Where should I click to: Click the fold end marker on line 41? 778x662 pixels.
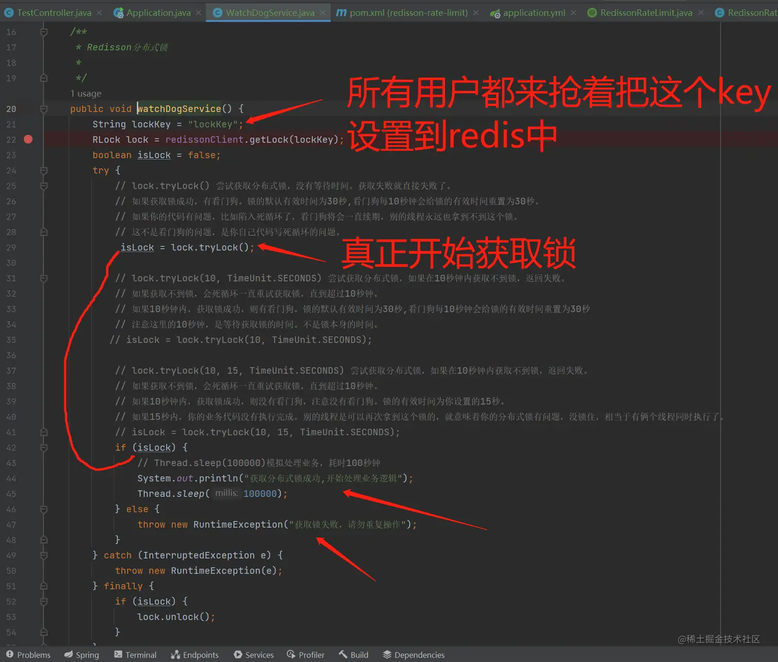(x=44, y=432)
